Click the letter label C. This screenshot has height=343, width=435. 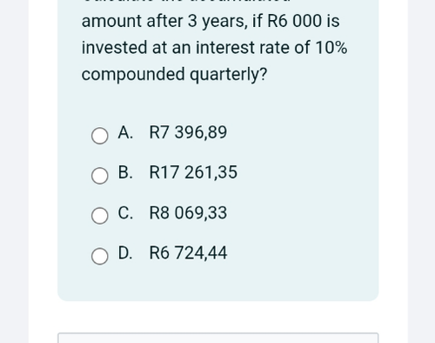(125, 212)
